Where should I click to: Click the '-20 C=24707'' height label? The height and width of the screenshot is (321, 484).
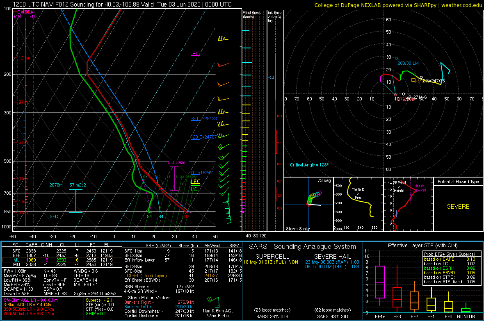[x=204, y=137]
